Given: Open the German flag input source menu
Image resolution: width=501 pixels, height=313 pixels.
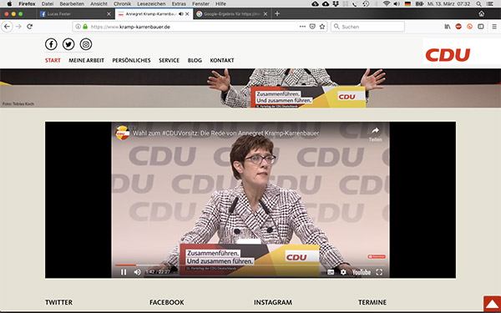Looking at the screenshot, I should [x=407, y=4].
